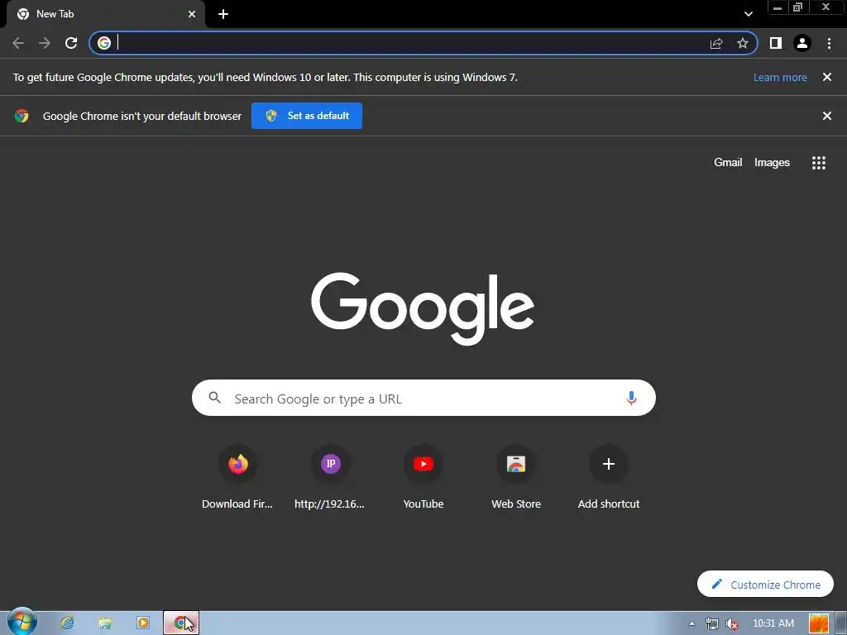847x635 pixels.
Task: Click the Set as default button
Action: pyautogui.click(x=306, y=116)
